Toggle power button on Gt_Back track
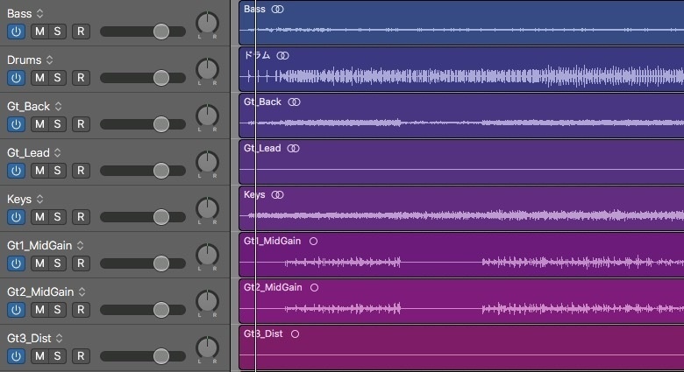 pyautogui.click(x=16, y=124)
